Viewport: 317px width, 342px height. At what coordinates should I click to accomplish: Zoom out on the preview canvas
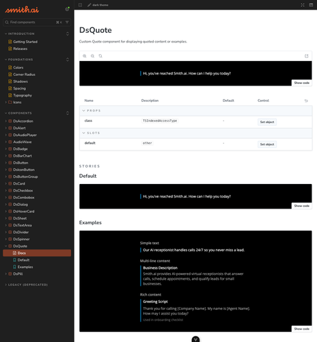[x=92, y=56]
